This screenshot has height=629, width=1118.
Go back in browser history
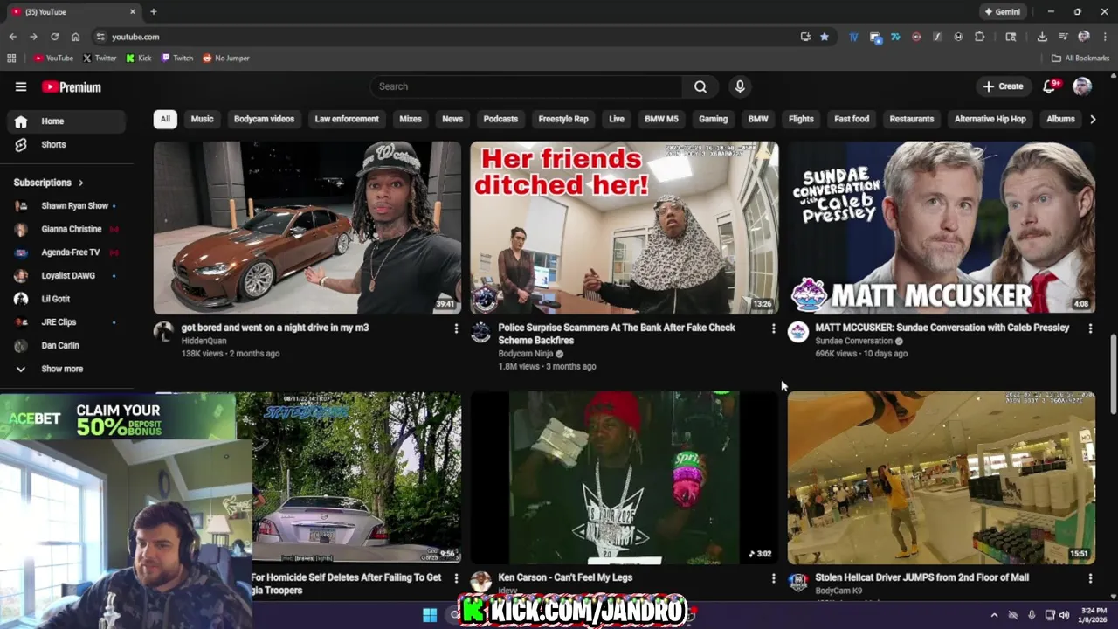(12, 37)
